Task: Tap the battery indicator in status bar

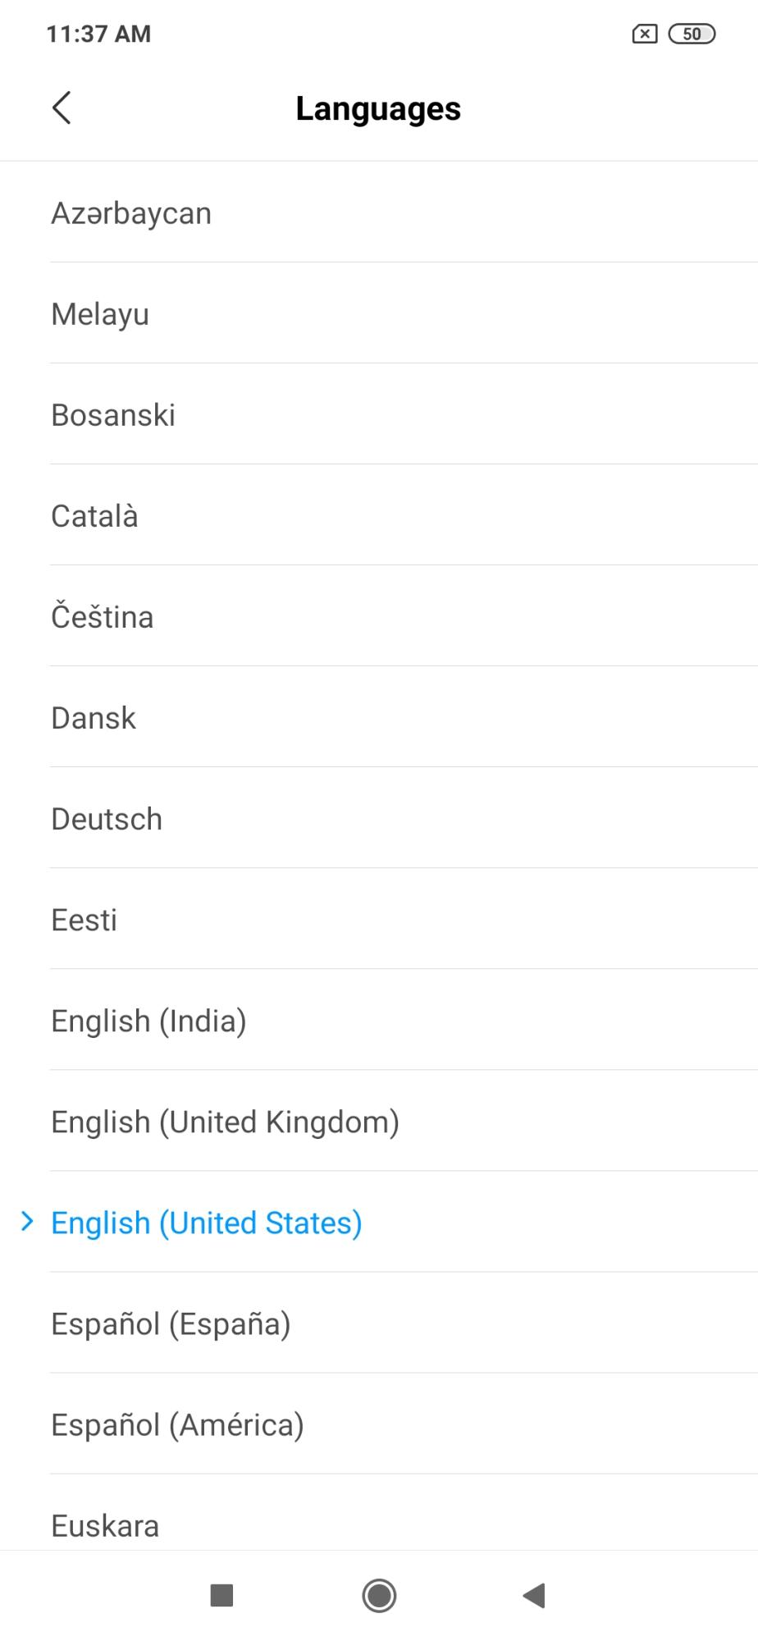Action: click(692, 34)
